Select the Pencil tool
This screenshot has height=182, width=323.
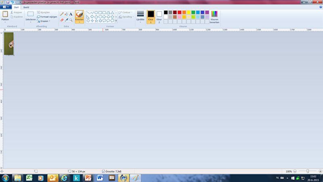click(62, 14)
